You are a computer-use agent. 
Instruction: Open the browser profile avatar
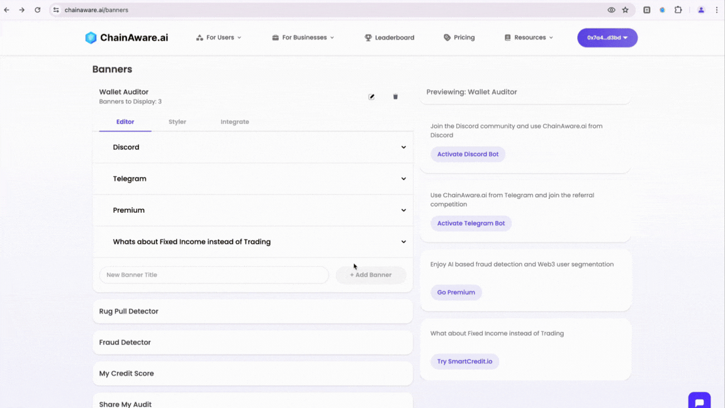click(701, 9)
